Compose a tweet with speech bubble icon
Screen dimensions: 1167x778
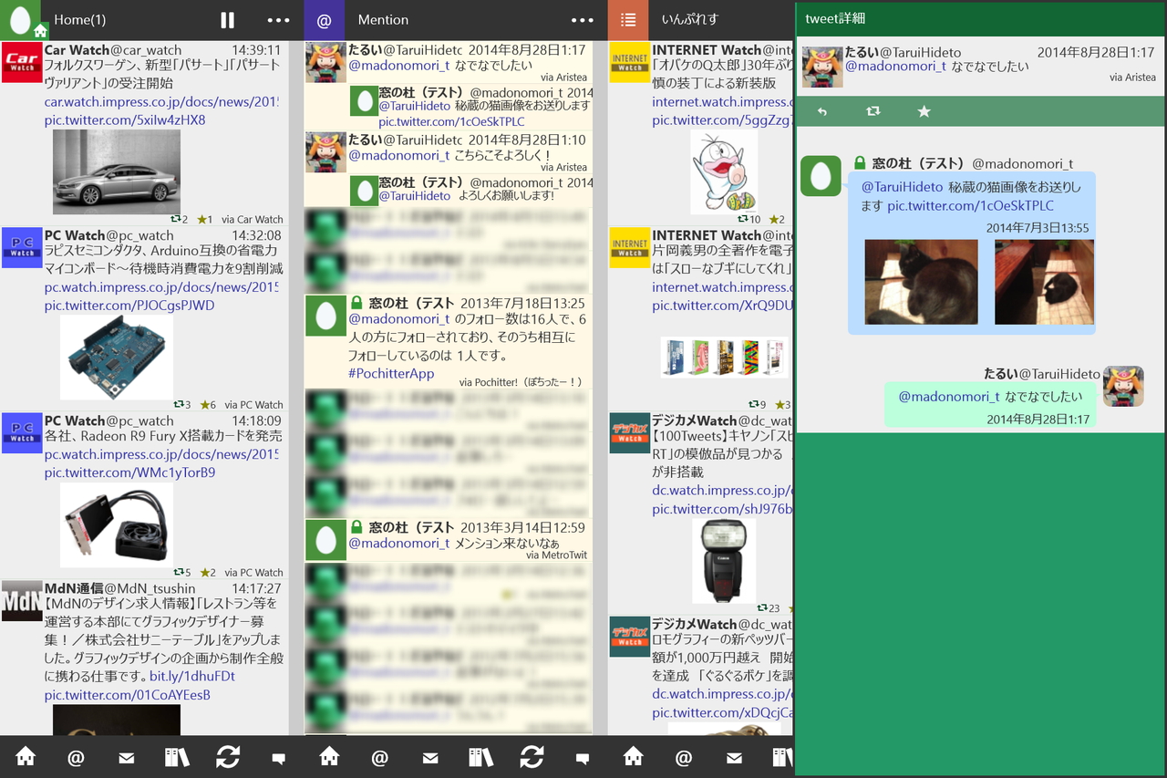click(x=276, y=757)
